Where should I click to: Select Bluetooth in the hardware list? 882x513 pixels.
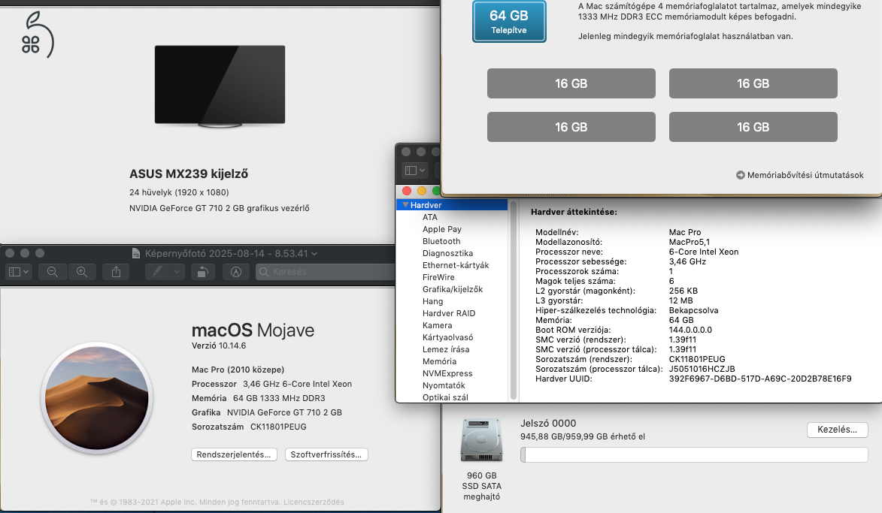click(441, 241)
